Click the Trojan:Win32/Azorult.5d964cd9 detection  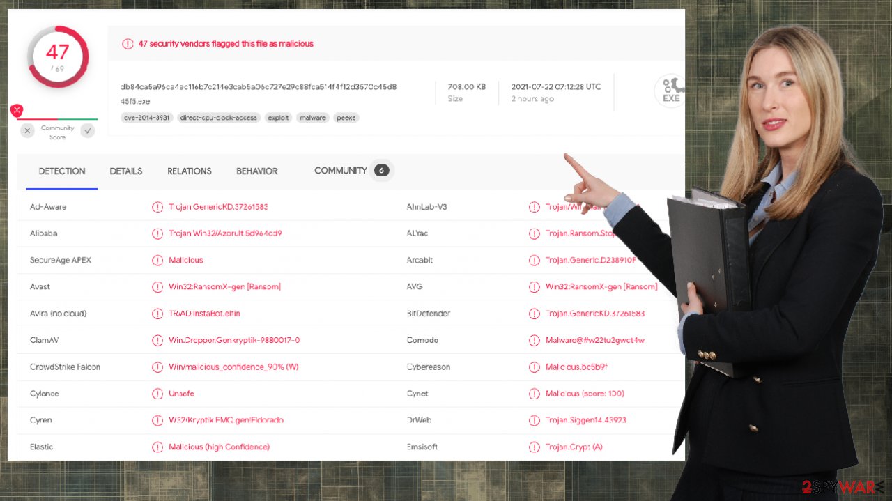coord(225,233)
